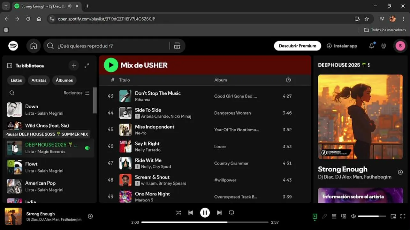
Task: Open Country Grammar album link
Action: pyautogui.click(x=231, y=163)
